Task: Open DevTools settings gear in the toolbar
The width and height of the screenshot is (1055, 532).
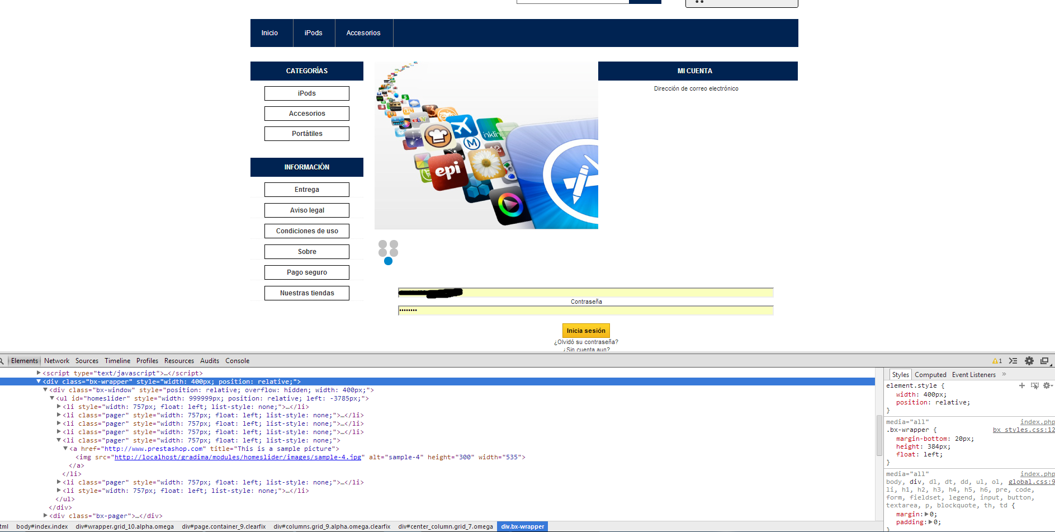Action: pyautogui.click(x=1029, y=361)
